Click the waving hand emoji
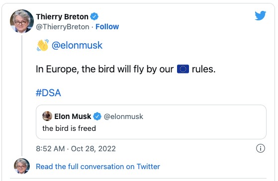The height and width of the screenshot is (181, 278). point(43,45)
